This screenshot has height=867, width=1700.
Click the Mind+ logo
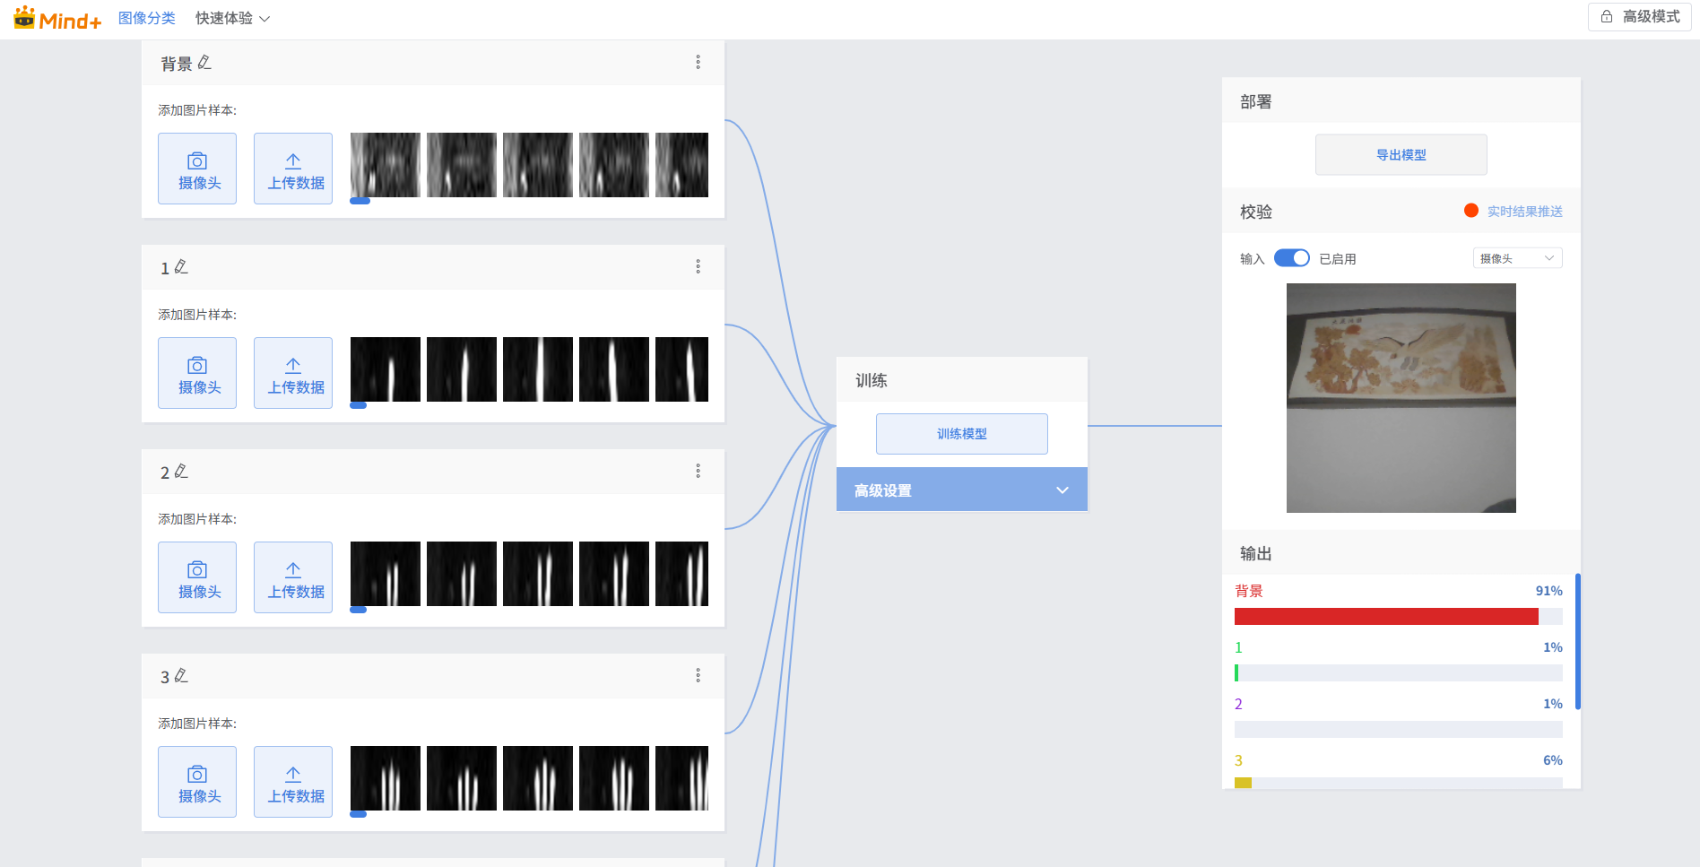click(x=57, y=18)
